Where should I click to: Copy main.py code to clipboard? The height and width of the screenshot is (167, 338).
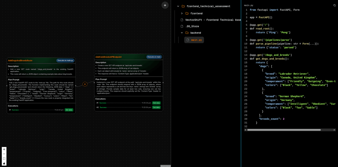click(335, 5)
